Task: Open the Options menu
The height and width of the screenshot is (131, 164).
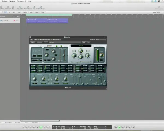Action: click(x=4, y=1)
